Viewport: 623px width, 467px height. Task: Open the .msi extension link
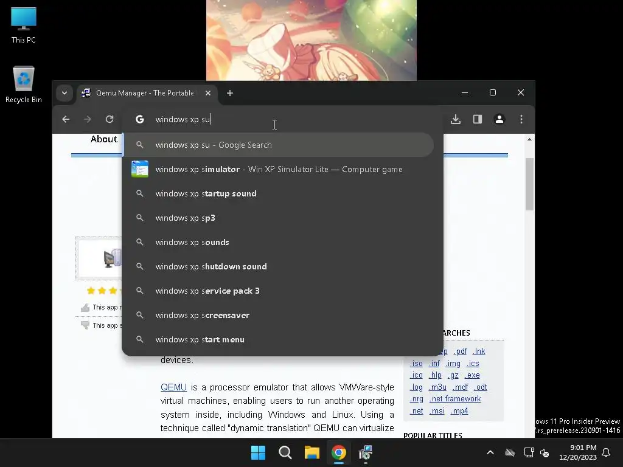click(437, 411)
